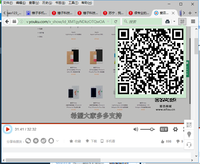200x164 pixels.
Task: Expand the address bar history dropdown
Action: click(108, 21)
